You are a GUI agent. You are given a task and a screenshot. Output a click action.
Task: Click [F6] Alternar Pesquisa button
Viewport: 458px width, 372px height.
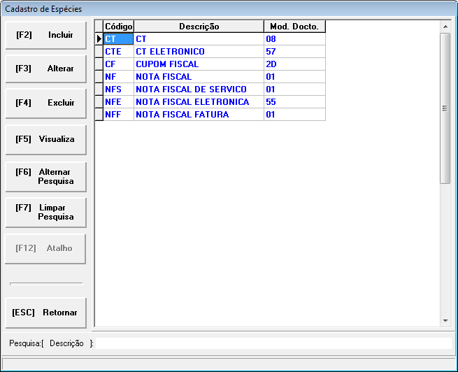click(x=45, y=176)
